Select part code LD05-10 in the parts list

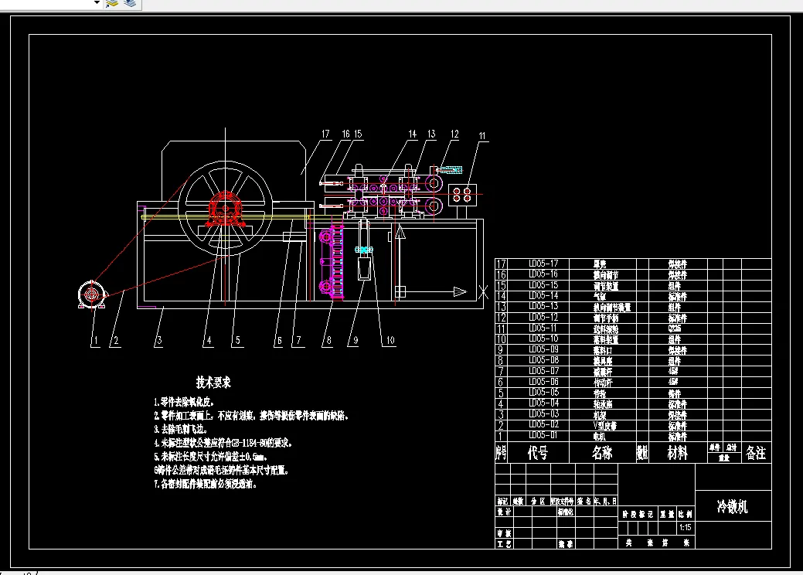(543, 339)
